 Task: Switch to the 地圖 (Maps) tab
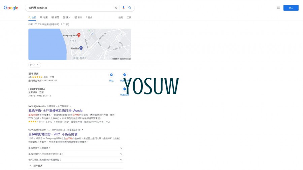[x=44, y=17]
